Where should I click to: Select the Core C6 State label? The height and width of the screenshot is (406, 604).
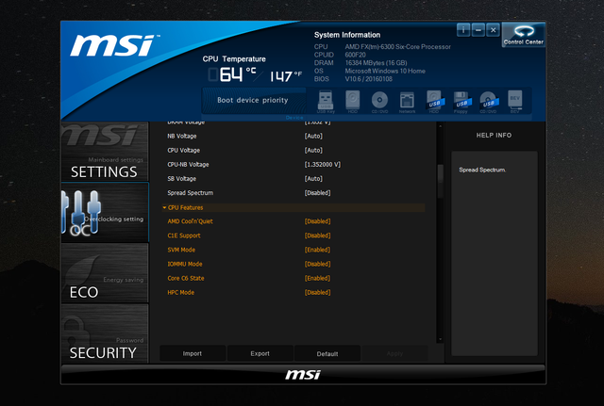pyautogui.click(x=186, y=278)
